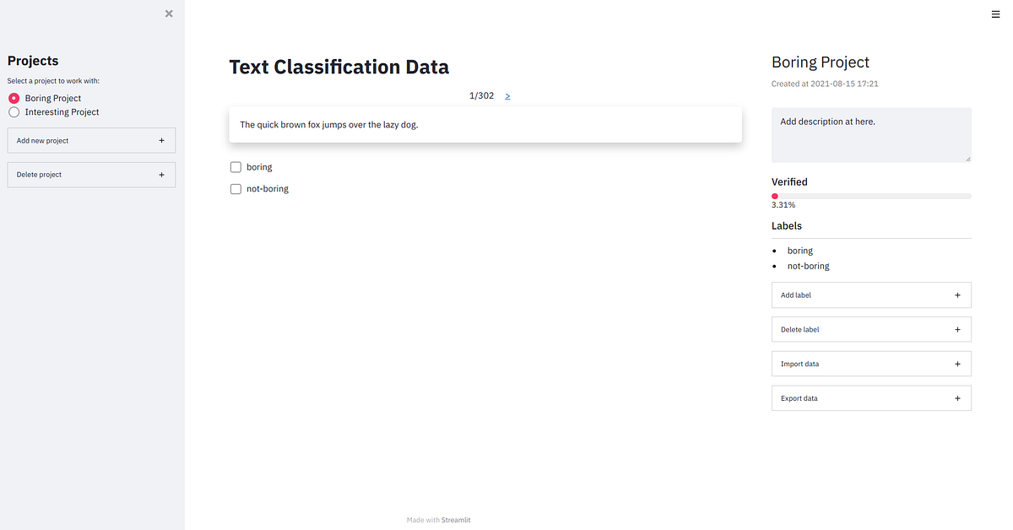Image resolution: width=1013 pixels, height=530 pixels.
Task: Advance to the next record using the arrow
Action: (507, 95)
